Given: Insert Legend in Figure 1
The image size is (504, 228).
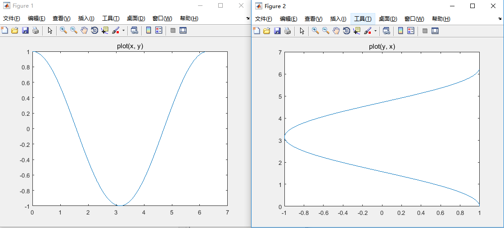Looking at the screenshot, I should 158,31.
